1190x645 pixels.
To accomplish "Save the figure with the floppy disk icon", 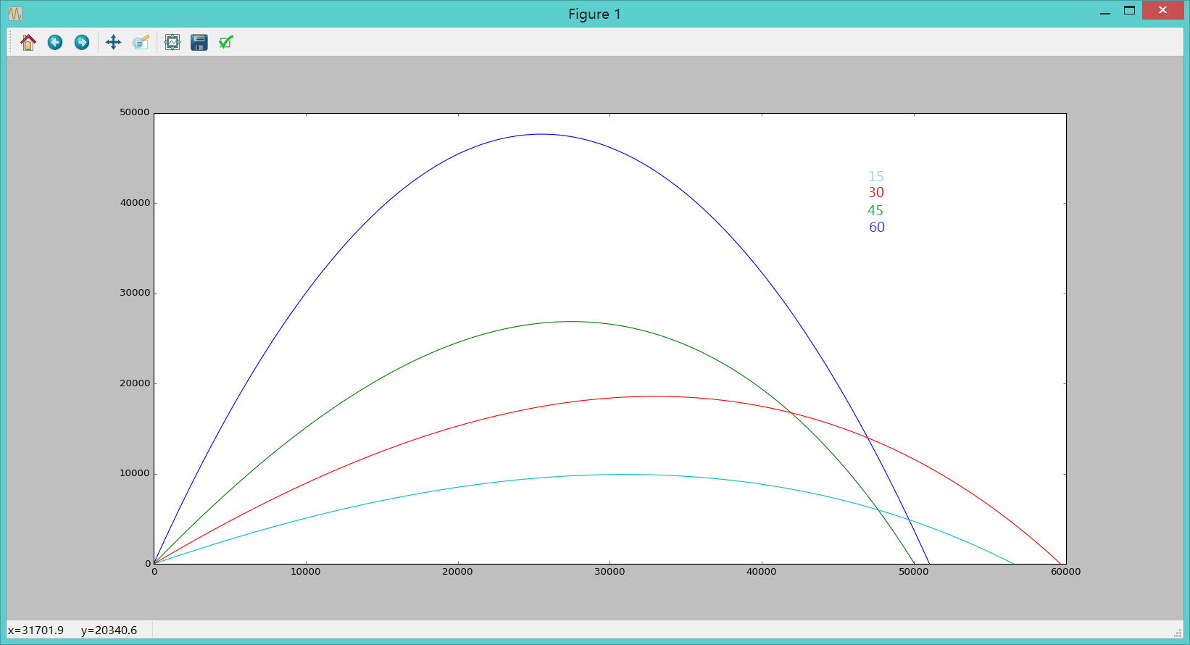I will point(199,43).
